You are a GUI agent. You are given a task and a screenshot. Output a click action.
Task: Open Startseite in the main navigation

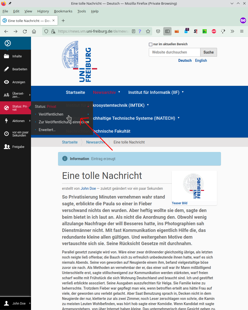pos(75,92)
